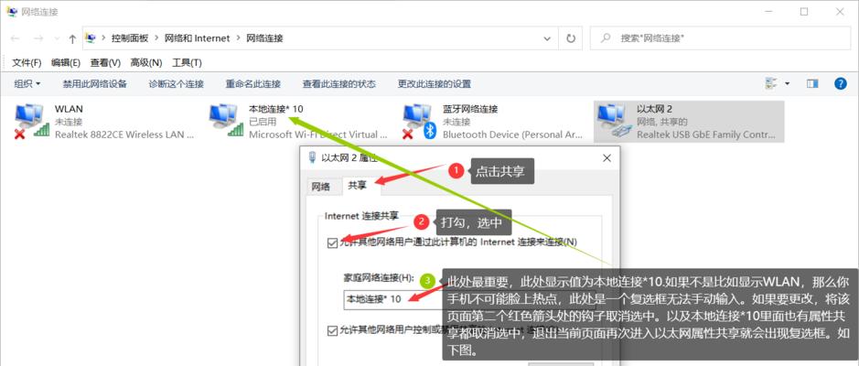Viewport: 859px width, 366px height.
Task: Open recent locations dropdown arrow
Action: click(57, 39)
